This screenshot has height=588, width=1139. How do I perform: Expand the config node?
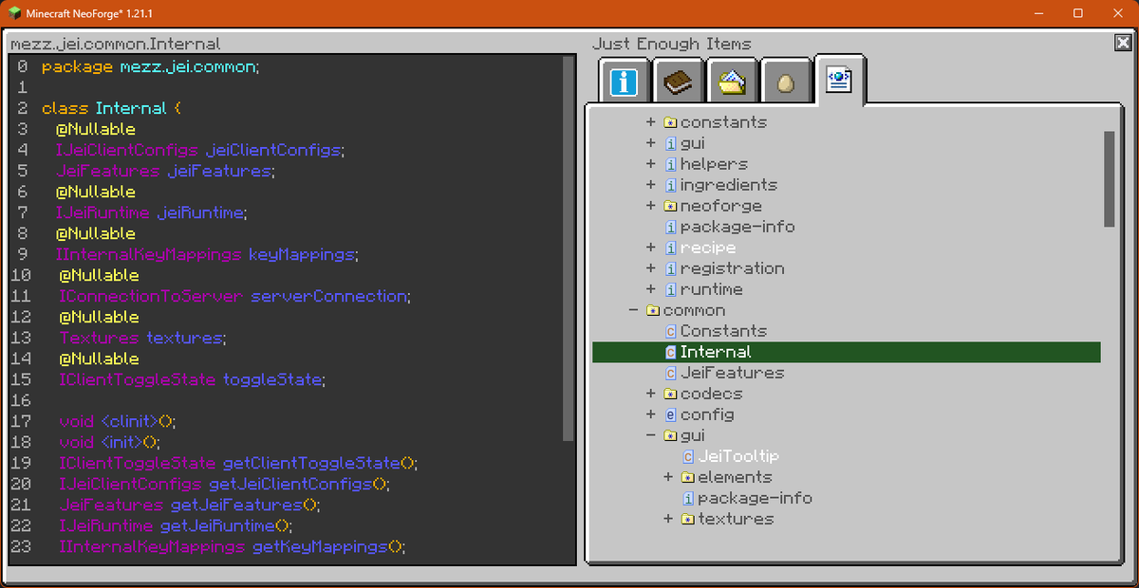click(x=651, y=414)
